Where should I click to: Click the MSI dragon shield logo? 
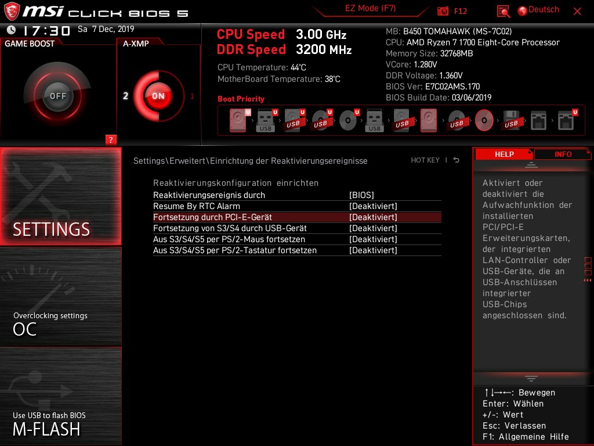click(12, 11)
